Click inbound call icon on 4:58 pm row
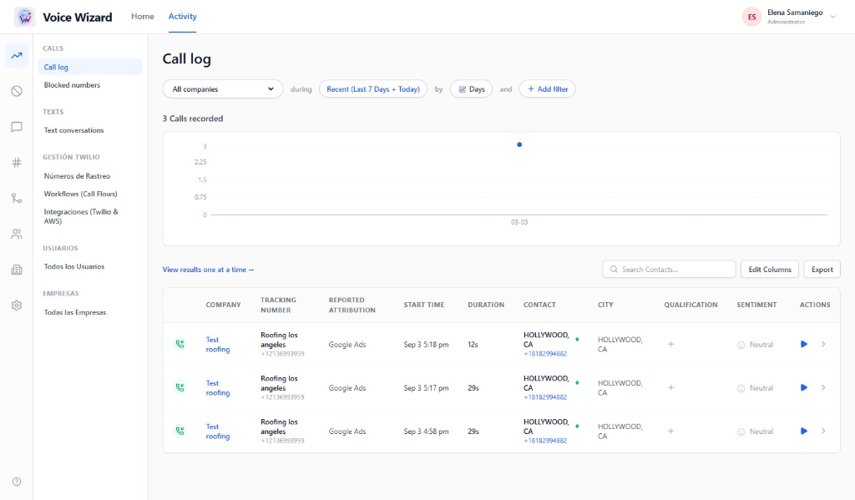 [x=180, y=431]
